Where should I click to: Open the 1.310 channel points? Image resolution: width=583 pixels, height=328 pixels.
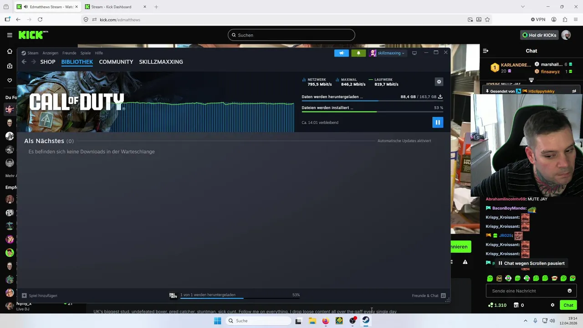[497, 305]
